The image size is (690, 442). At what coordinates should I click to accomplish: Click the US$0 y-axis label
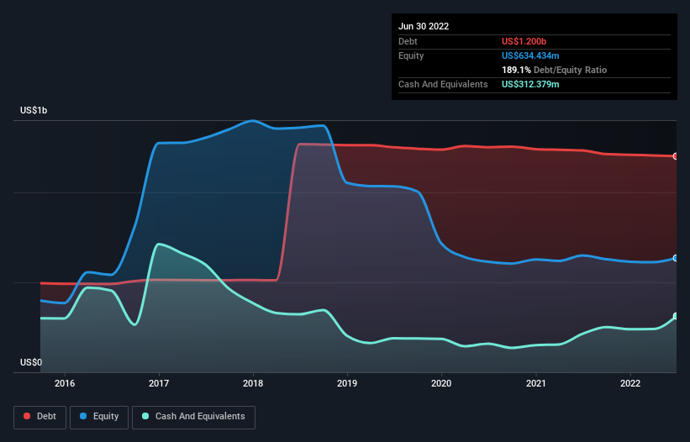pyautogui.click(x=31, y=362)
